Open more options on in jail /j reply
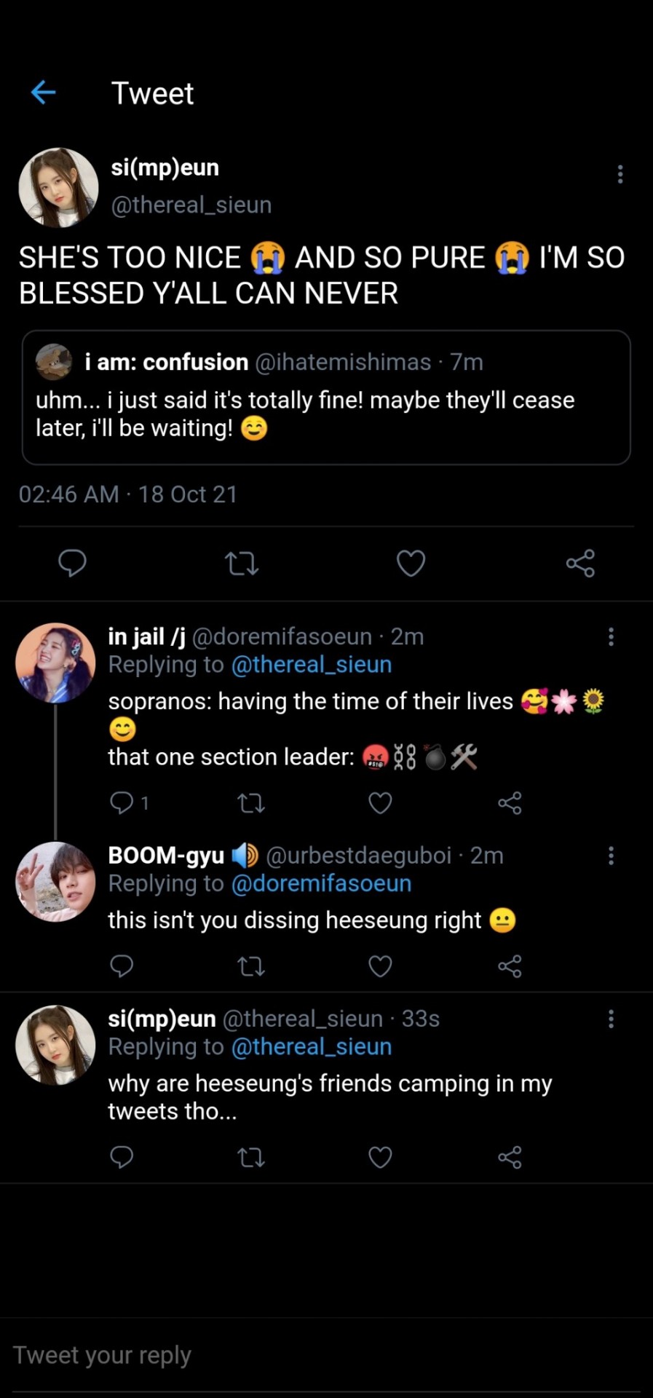 tap(611, 637)
